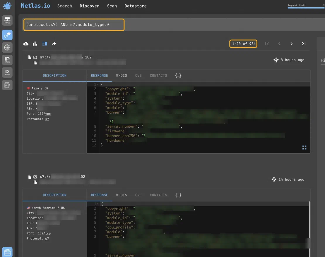Image resolution: width=325 pixels, height=257 pixels.
Task: Select the responses search sidebar icon
Action: [x=7, y=35]
